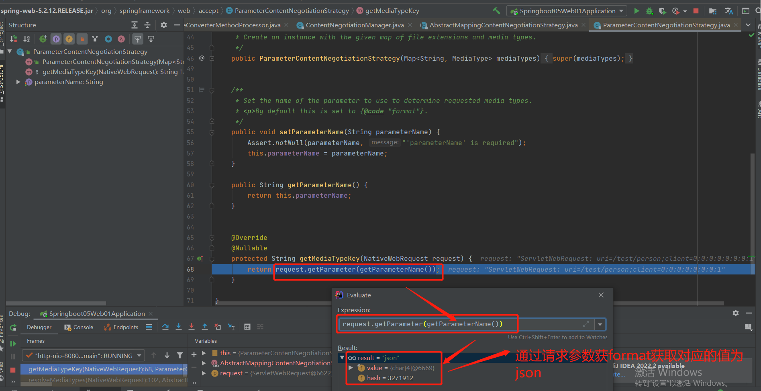Open Springboot05Web01Application run configuration dropdown
The image size is (761, 391).
pyautogui.click(x=567, y=11)
